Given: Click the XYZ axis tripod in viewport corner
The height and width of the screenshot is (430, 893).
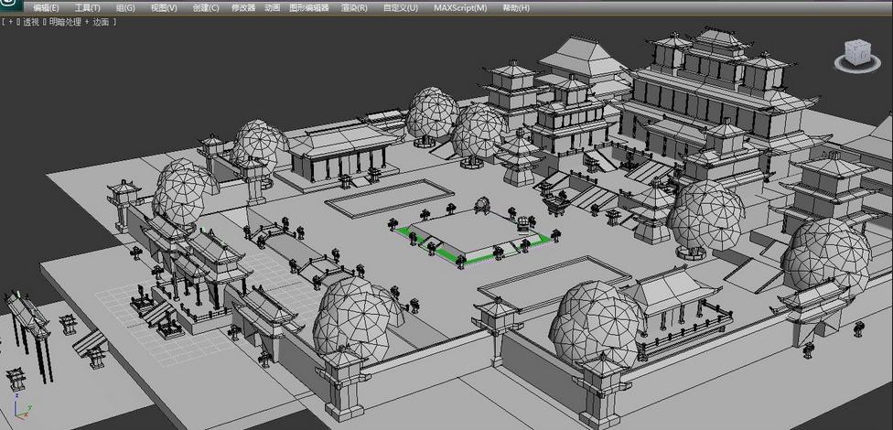Looking at the screenshot, I should coord(23,410).
